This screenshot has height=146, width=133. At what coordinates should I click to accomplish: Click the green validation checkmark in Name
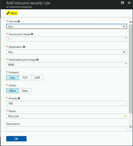tap(125, 116)
